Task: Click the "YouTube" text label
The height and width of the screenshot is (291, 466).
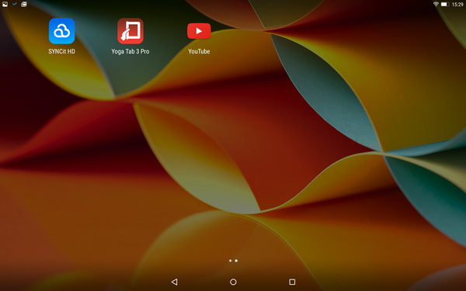Action: (199, 51)
